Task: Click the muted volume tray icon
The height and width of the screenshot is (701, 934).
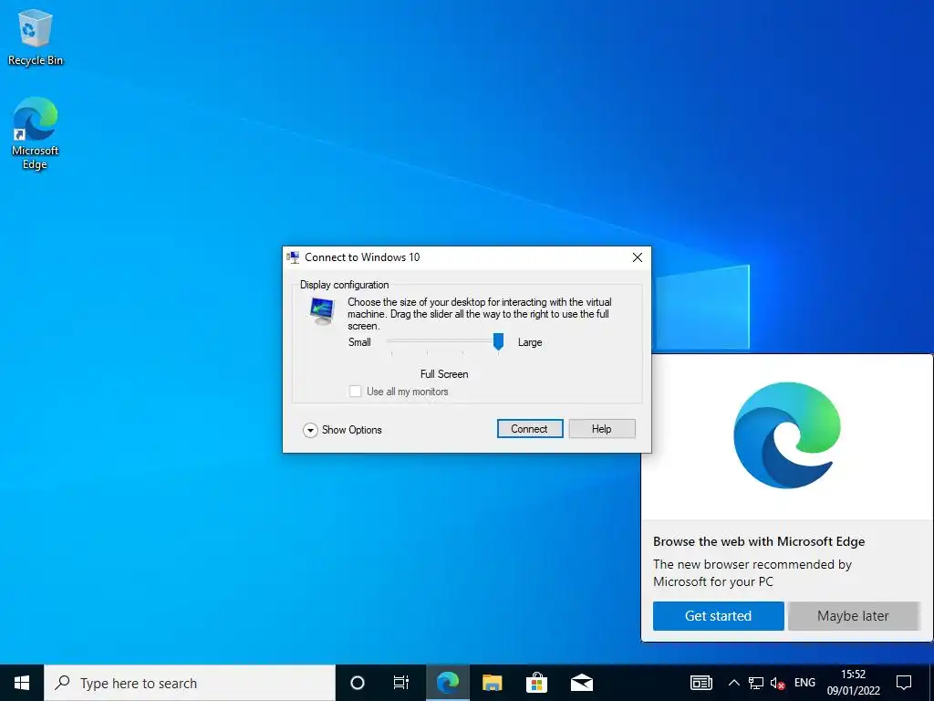Action: pos(777,683)
